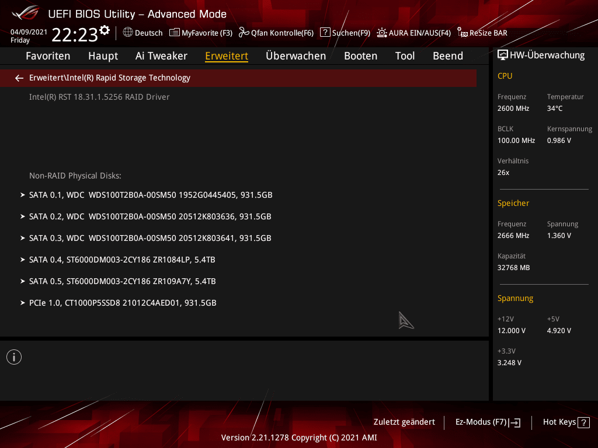Click CPU Frequenz value 2600 MHz
598x448 pixels.
click(x=513, y=108)
